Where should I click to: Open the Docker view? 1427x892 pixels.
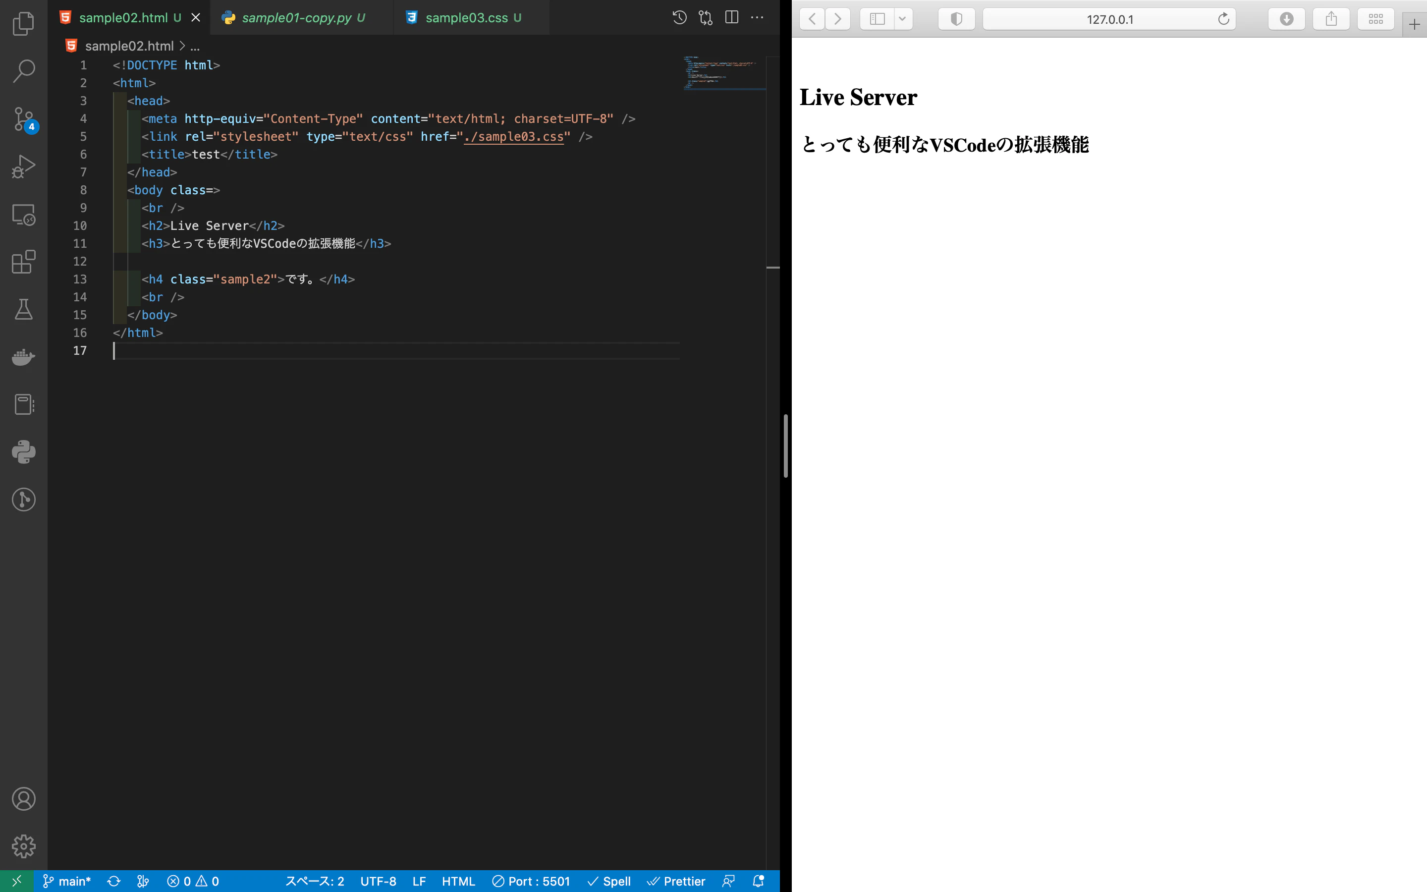click(x=24, y=357)
